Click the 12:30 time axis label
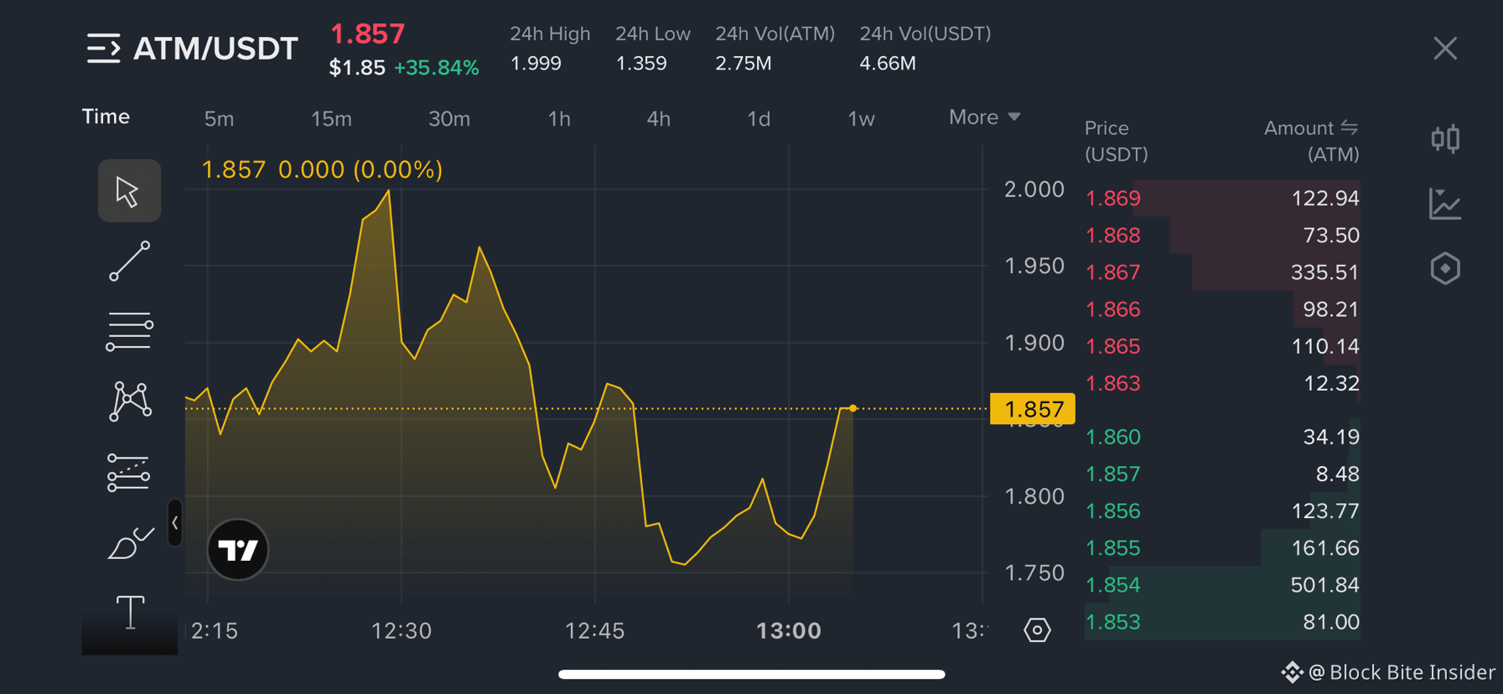Screen dimensions: 1503x694 click(402, 630)
